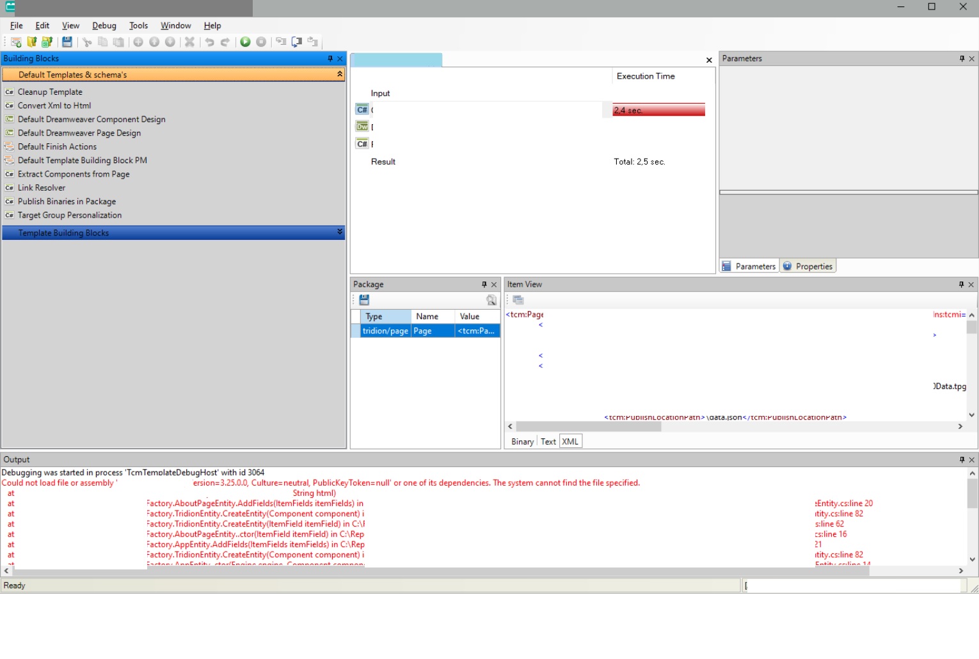The width and height of the screenshot is (979, 659).
Task: Run the template with green play icon
Action: click(x=245, y=42)
